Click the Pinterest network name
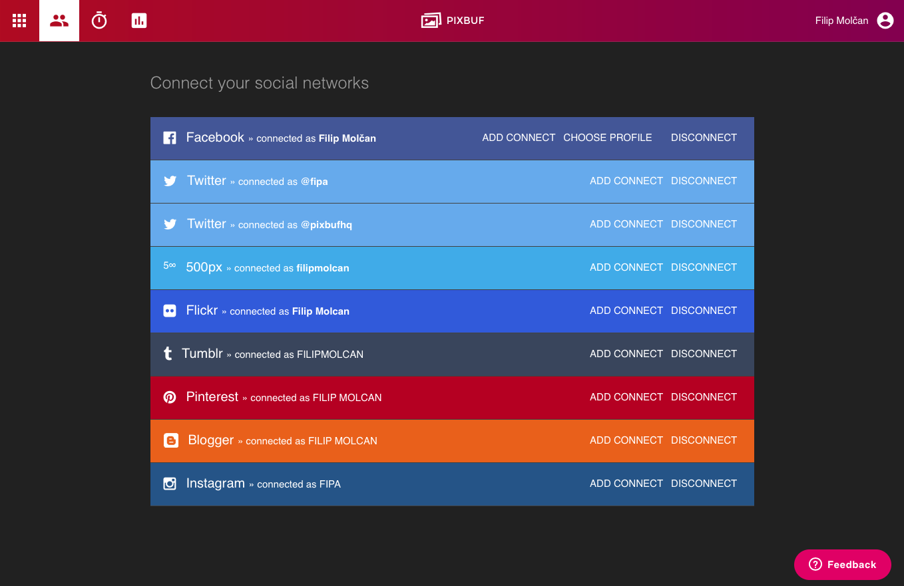The width and height of the screenshot is (904, 586). coord(212,396)
